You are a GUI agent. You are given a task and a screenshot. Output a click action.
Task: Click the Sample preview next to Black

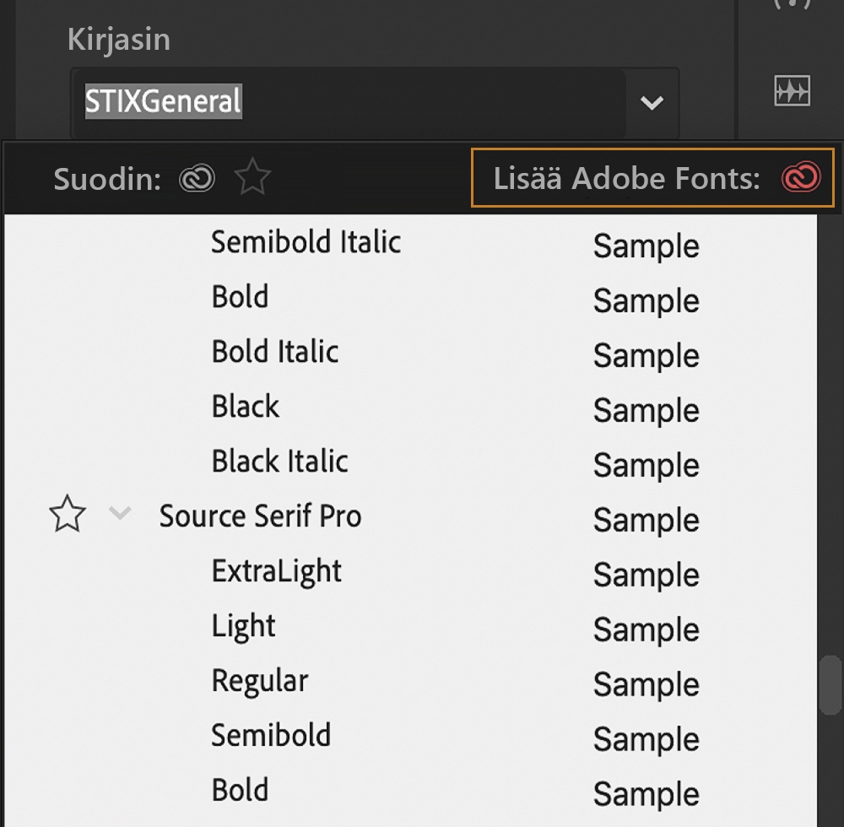645,411
